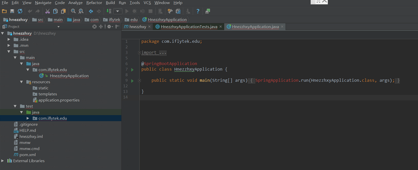Click the Copy icon in toolbar
This screenshot has width=418, height=170.
tap(55, 11)
